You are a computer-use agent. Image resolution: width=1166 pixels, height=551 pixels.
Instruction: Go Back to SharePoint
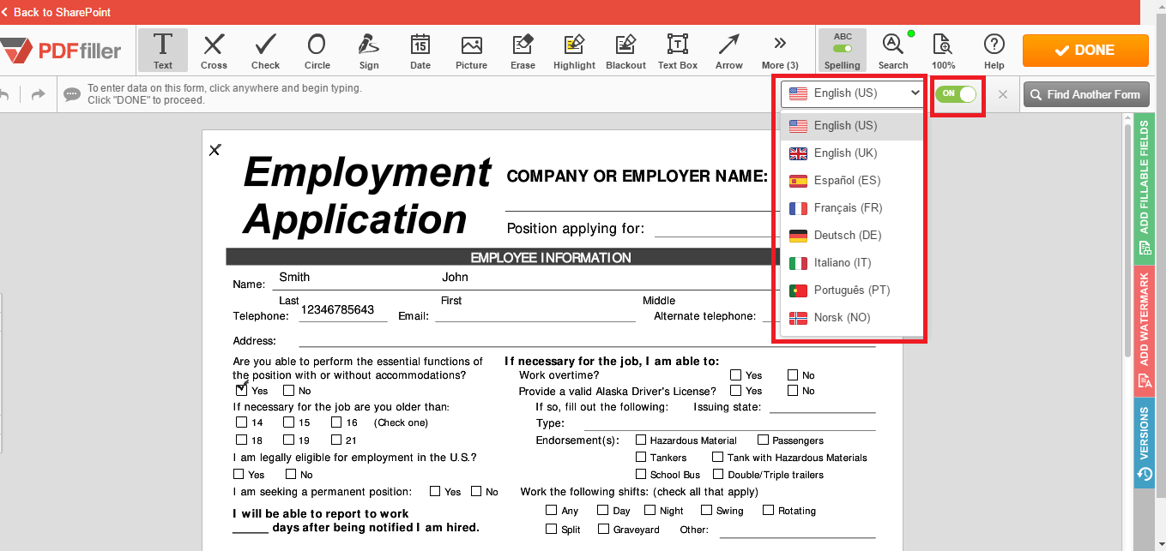point(57,12)
